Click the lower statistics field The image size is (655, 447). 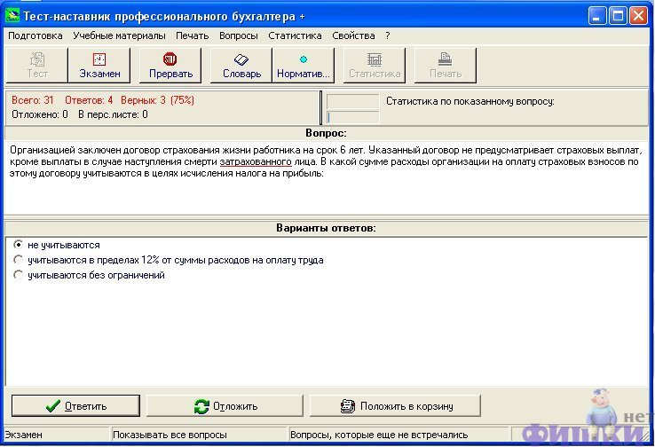click(x=352, y=117)
